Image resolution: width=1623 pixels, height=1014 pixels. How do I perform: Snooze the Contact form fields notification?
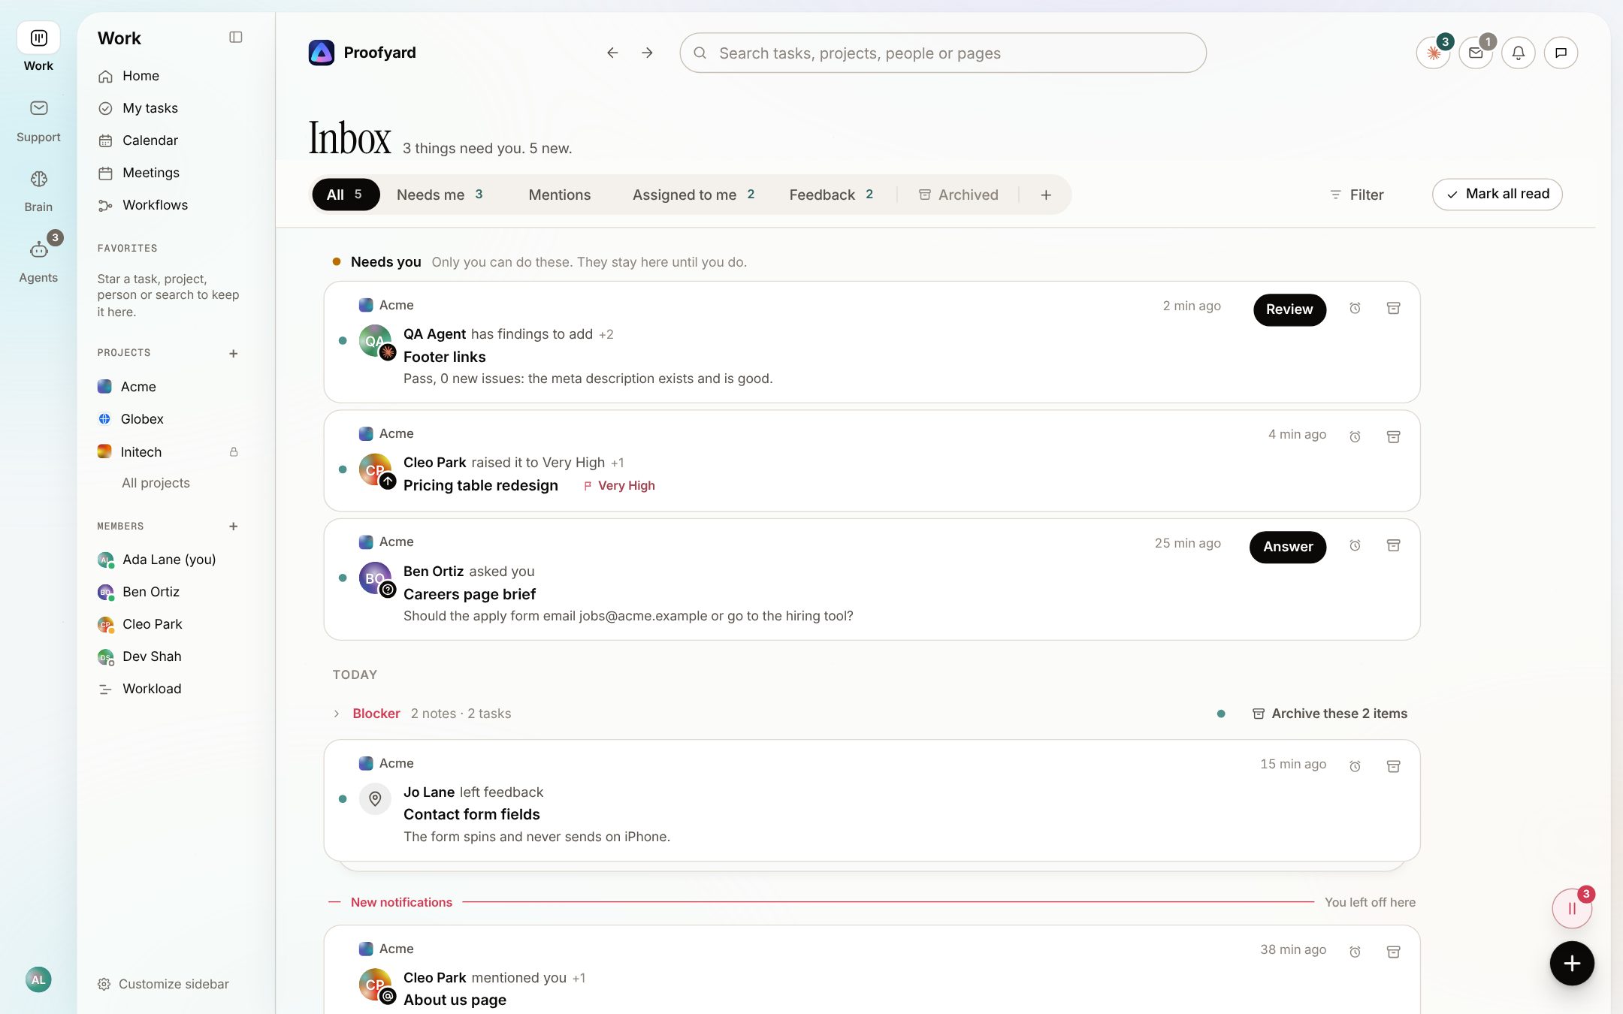(x=1355, y=766)
